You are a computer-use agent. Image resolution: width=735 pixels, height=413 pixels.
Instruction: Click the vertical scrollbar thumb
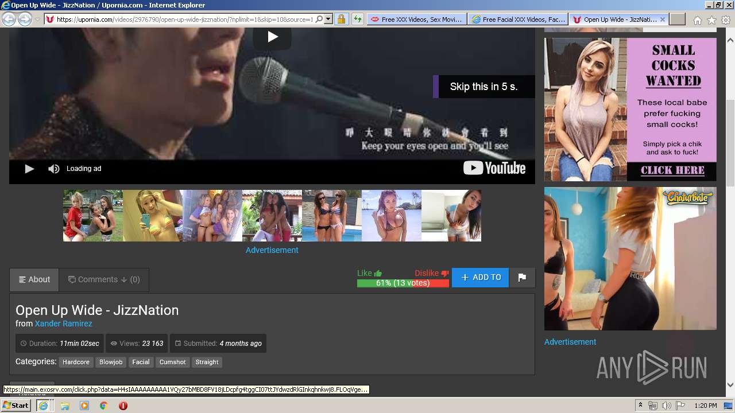tap(730, 143)
